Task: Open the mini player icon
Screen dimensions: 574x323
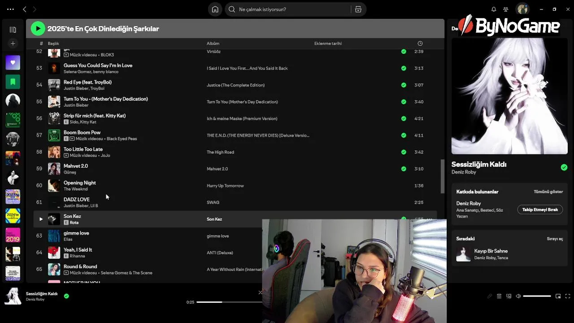Action: 558,296
